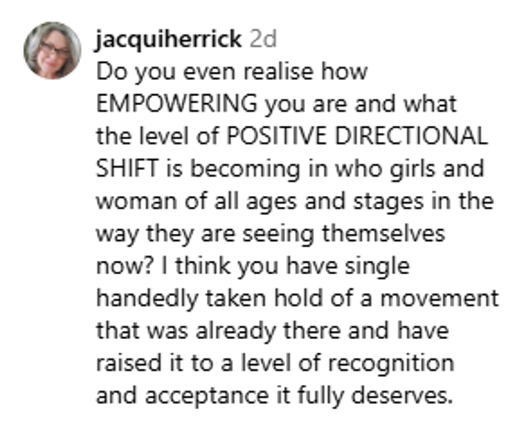Click the words POSITIVE DIRECTIONAL

click(356, 136)
